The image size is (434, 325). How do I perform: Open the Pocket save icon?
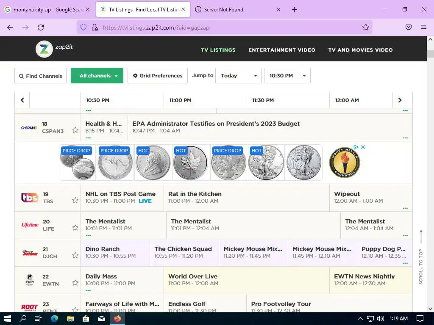pyautogui.click(x=409, y=27)
